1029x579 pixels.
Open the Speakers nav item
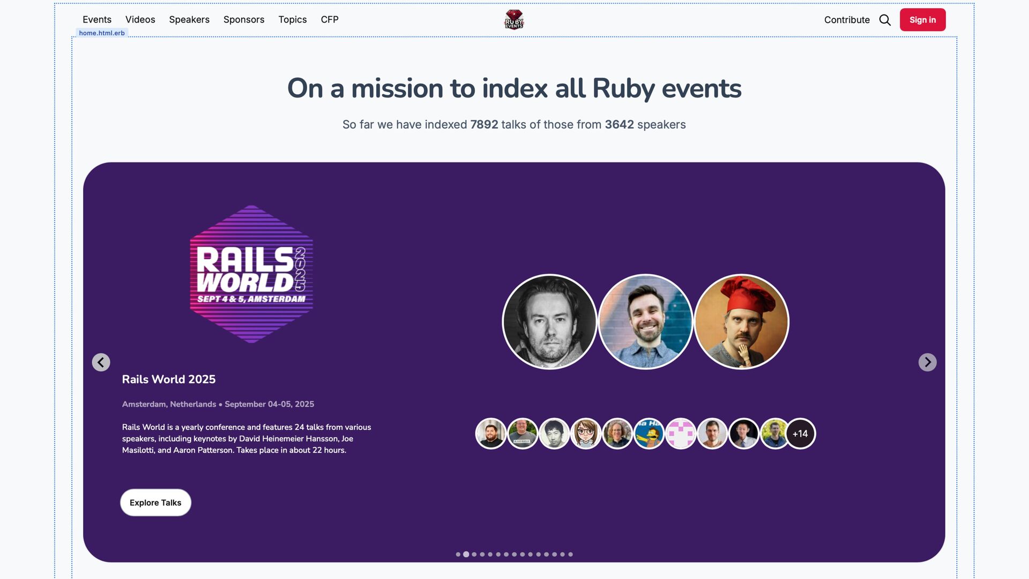tap(189, 19)
